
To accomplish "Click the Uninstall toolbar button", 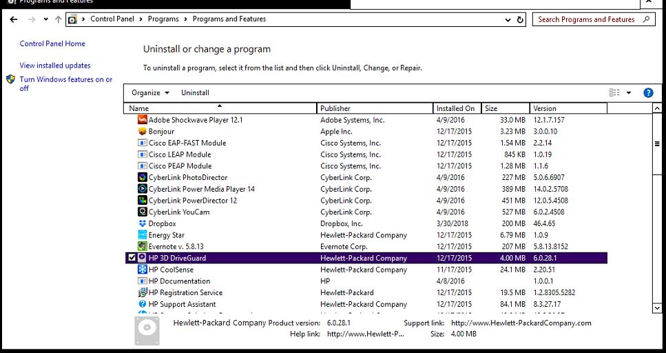I will tap(195, 93).
